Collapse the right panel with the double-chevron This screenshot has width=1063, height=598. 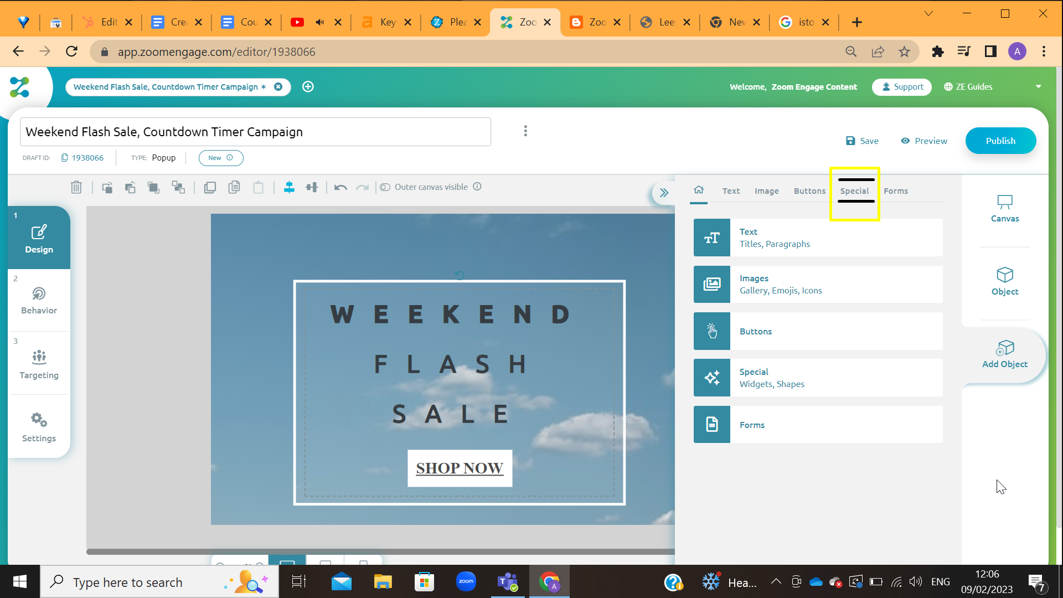(663, 192)
